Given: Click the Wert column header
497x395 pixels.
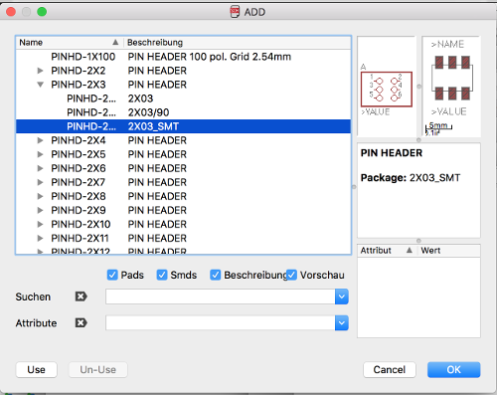Looking at the screenshot, I should (x=448, y=251).
